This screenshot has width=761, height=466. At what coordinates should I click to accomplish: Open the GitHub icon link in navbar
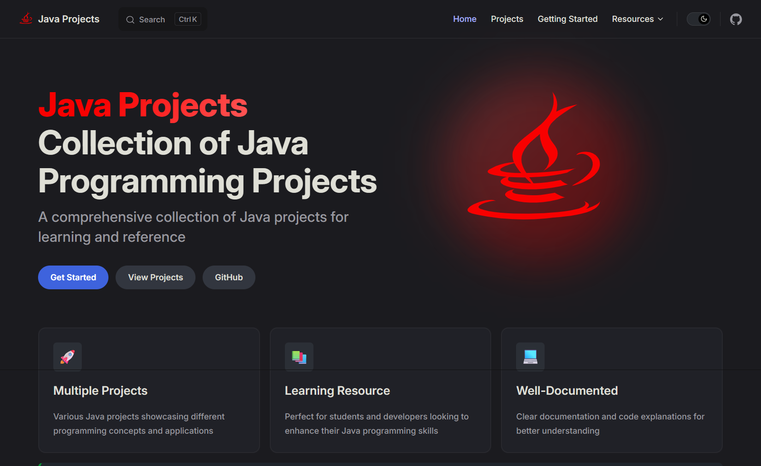736,19
